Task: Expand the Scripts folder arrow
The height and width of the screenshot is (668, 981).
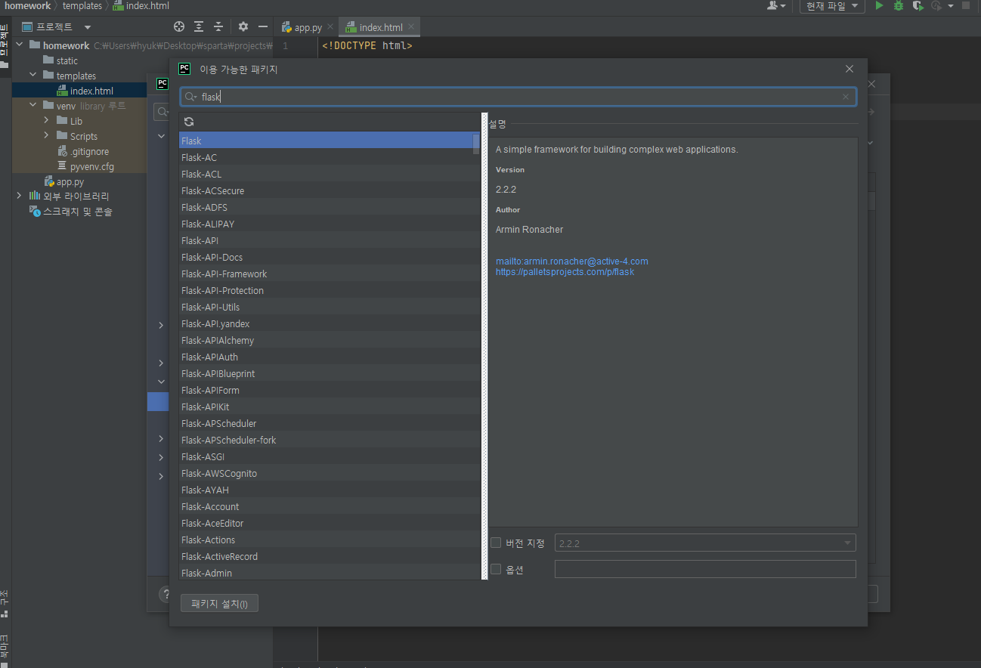Action: pos(47,135)
